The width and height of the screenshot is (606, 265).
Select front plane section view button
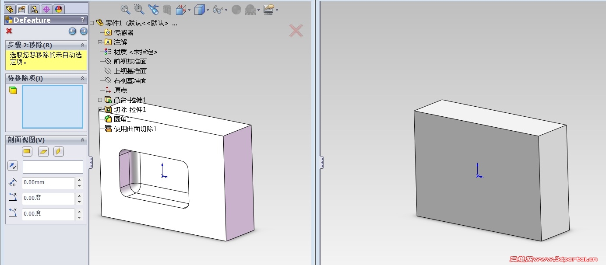(x=27, y=151)
